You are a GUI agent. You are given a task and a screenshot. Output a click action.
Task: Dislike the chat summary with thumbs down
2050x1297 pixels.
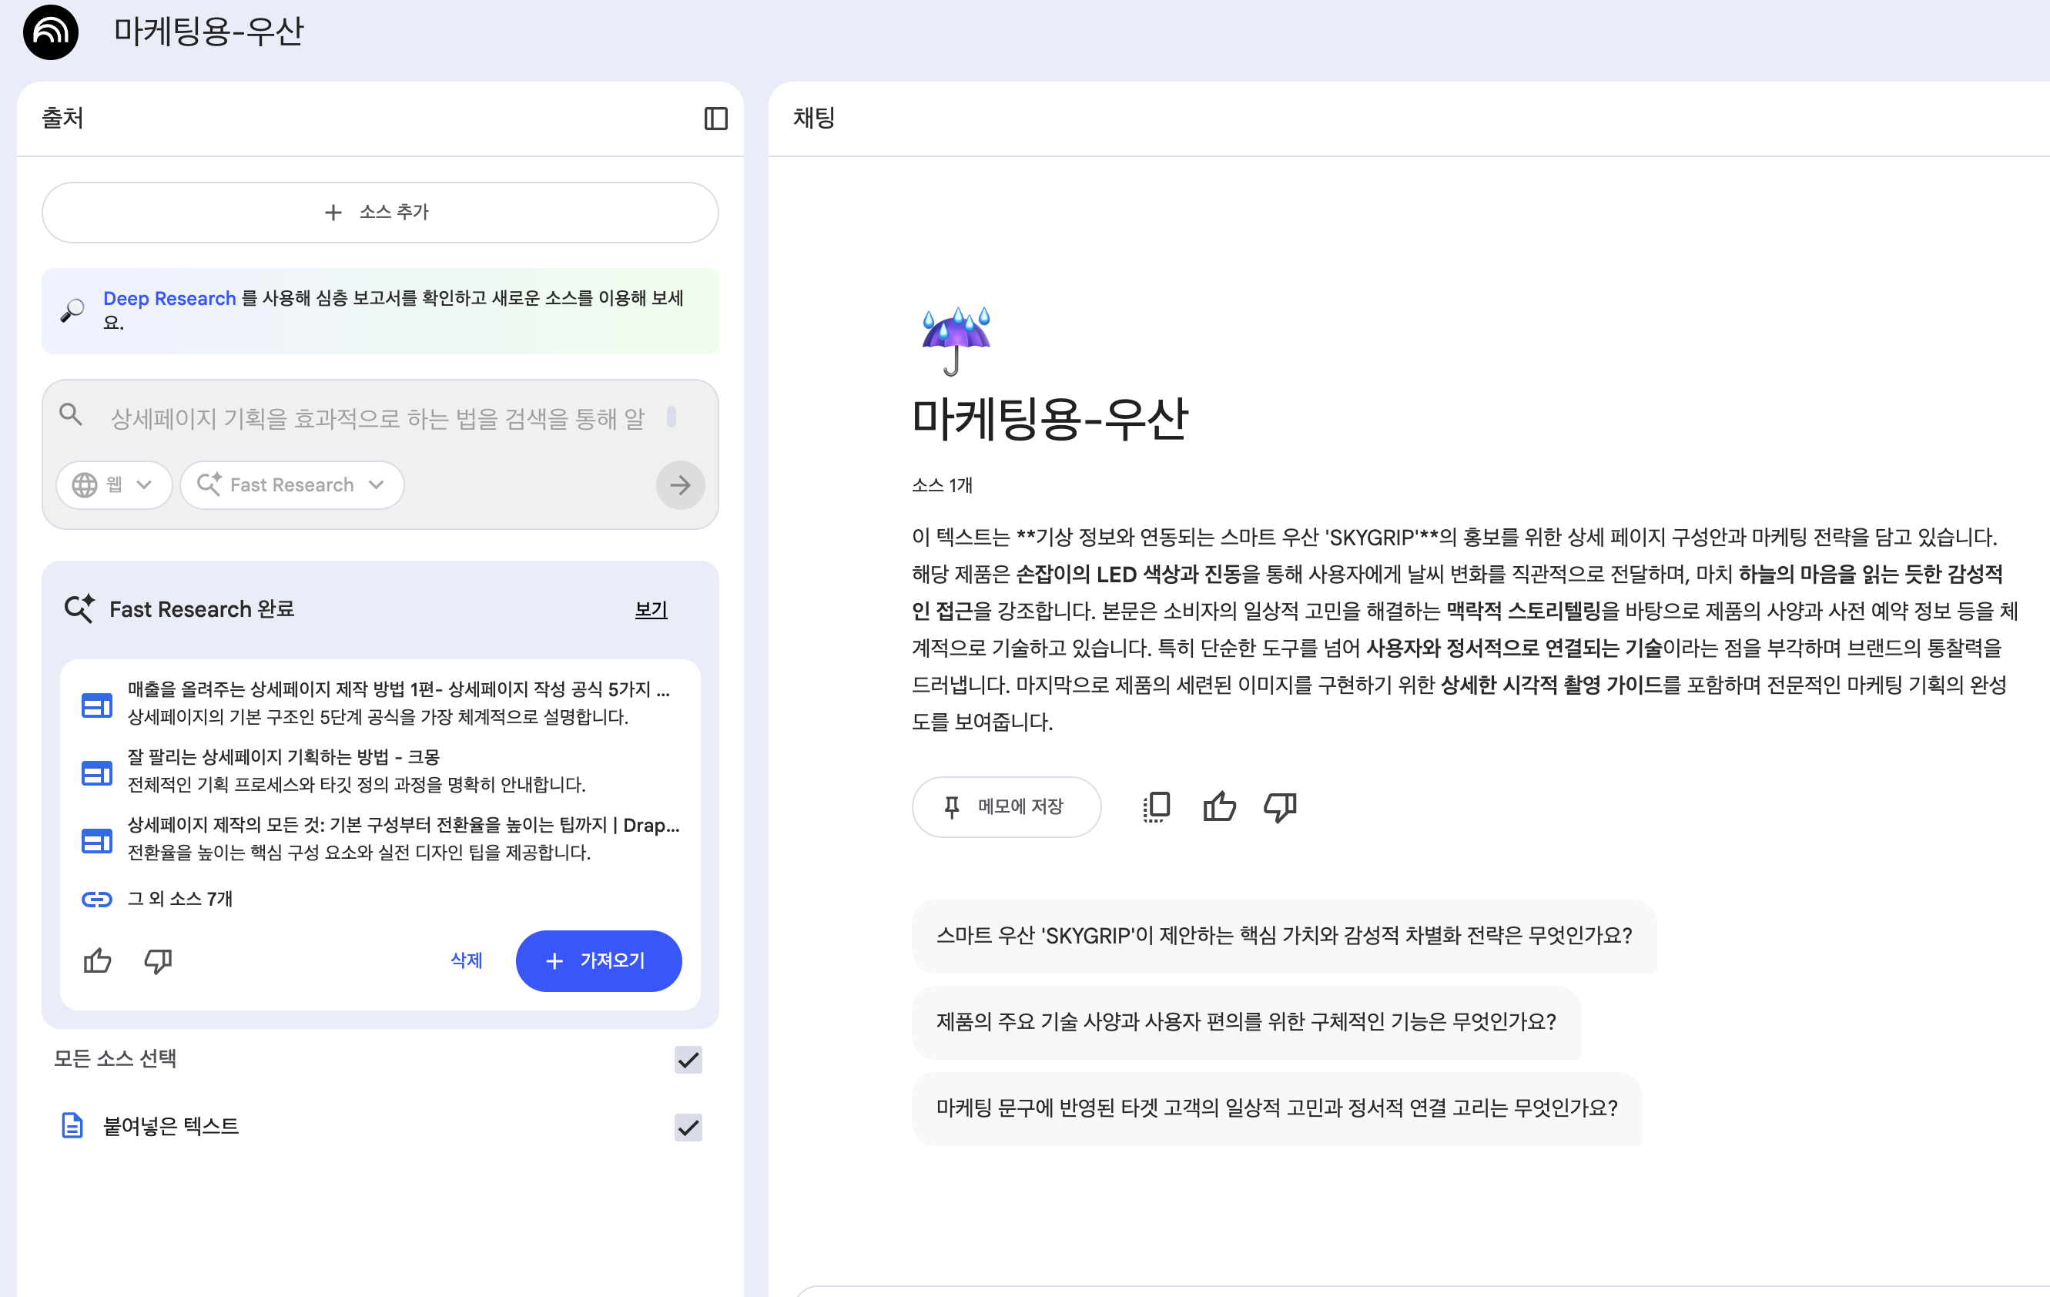(x=1280, y=806)
